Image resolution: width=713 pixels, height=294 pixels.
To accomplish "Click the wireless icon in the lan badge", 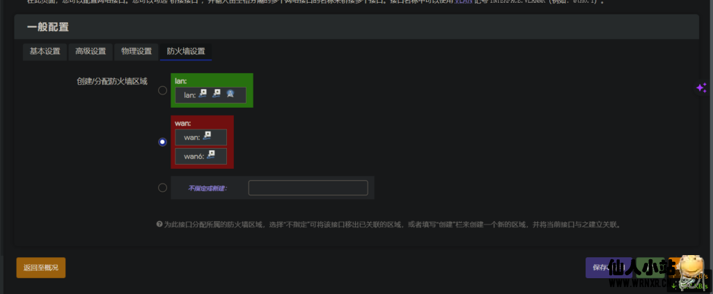I will tap(230, 93).
